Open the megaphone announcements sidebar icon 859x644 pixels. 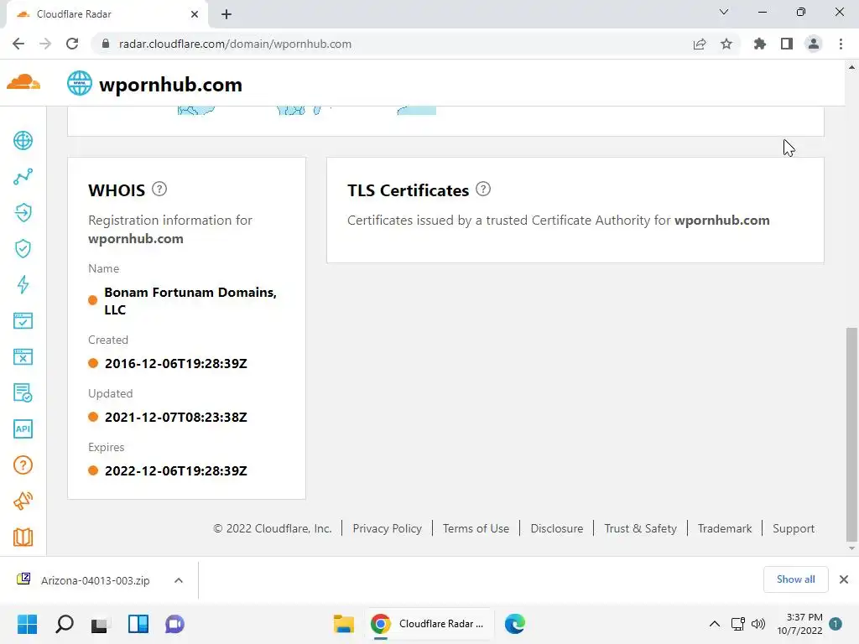click(x=23, y=501)
